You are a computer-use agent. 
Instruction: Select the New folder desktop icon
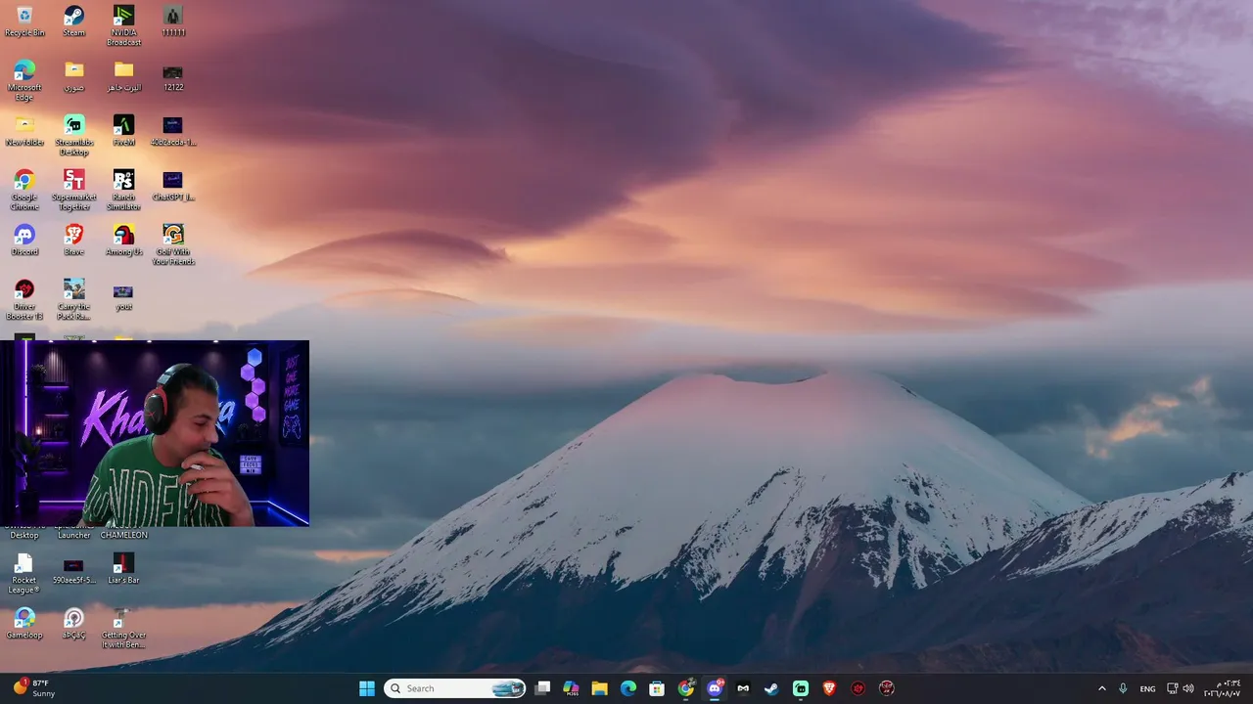point(24,131)
